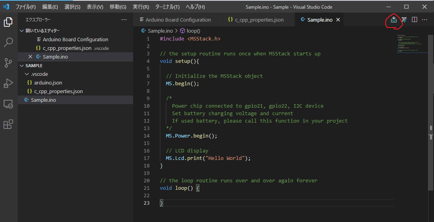The width and height of the screenshot is (434, 222).
Task: Open the Search view in activity bar
Action: point(8,42)
